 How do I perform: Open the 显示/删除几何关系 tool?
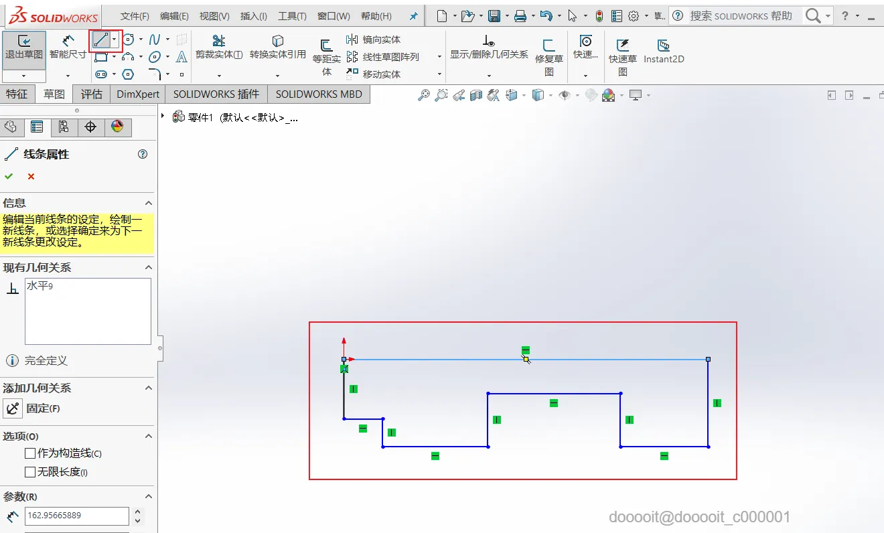point(489,48)
